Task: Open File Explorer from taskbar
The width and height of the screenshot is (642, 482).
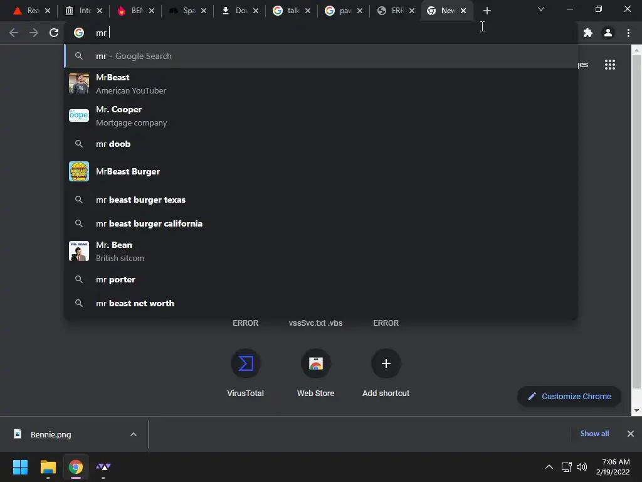Action: (48, 467)
